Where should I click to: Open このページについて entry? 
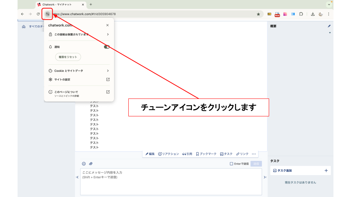(x=79, y=92)
